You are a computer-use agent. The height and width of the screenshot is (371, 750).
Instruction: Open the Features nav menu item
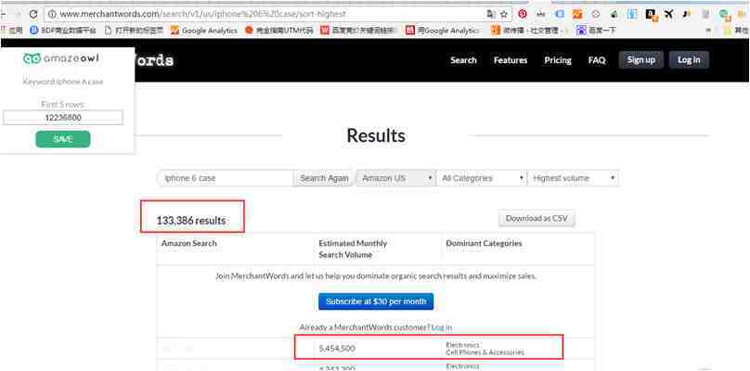pyautogui.click(x=511, y=60)
